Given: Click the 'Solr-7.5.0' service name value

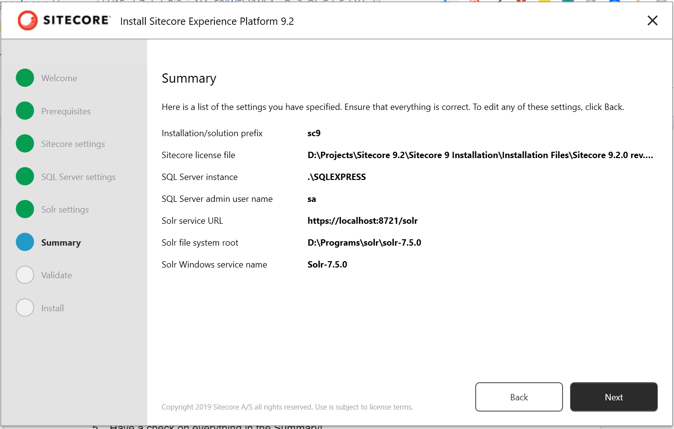Looking at the screenshot, I should [x=327, y=265].
